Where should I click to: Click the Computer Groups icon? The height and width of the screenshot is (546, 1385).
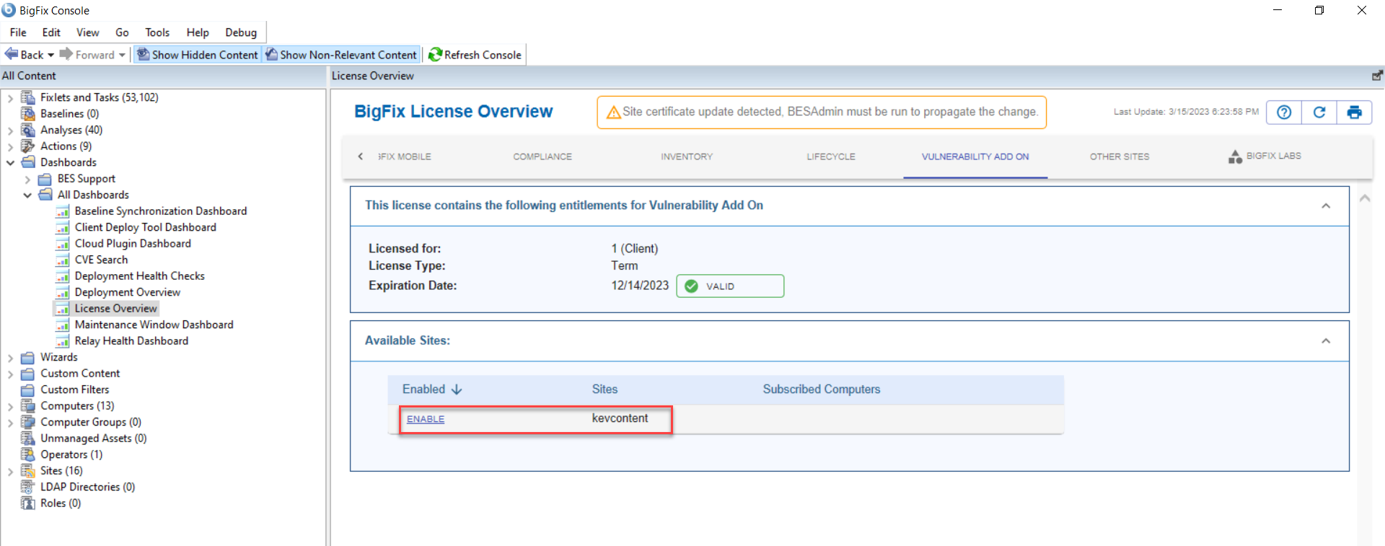[x=28, y=422]
